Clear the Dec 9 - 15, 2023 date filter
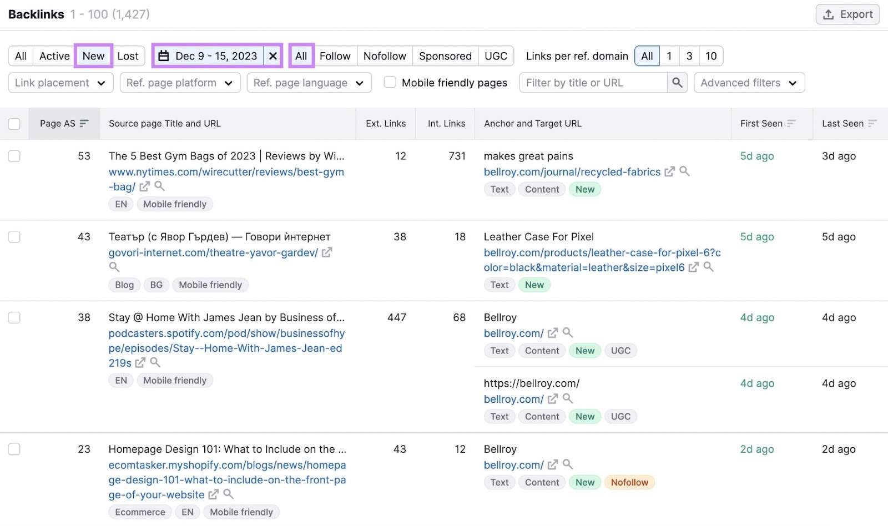888x526 pixels. 273,56
